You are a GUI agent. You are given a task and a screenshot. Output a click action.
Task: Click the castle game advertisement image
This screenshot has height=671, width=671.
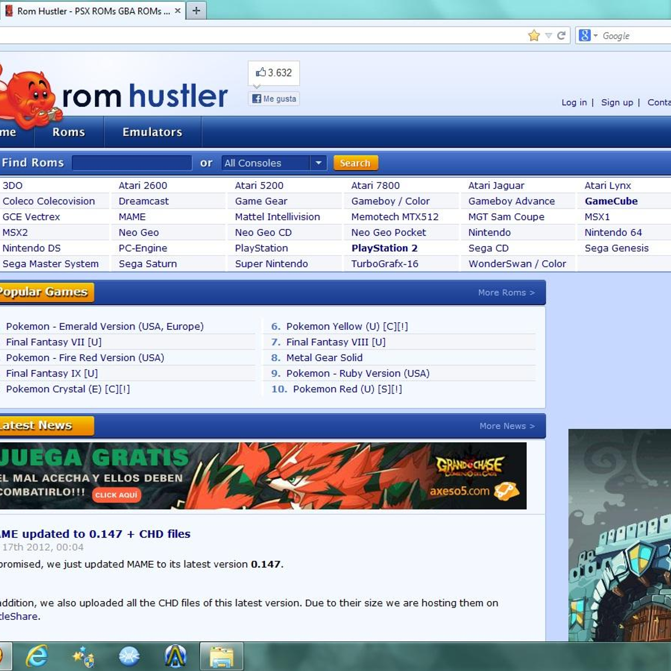[619, 535]
